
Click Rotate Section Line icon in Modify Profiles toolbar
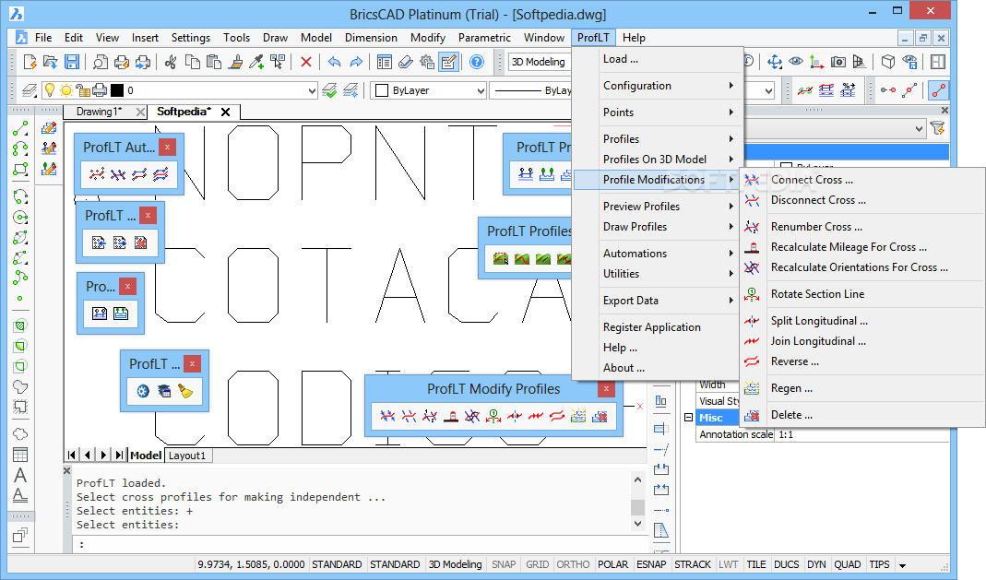493,416
